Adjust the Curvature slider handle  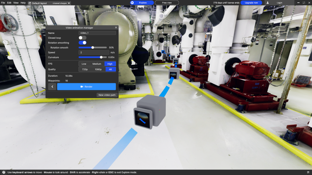[101, 57]
